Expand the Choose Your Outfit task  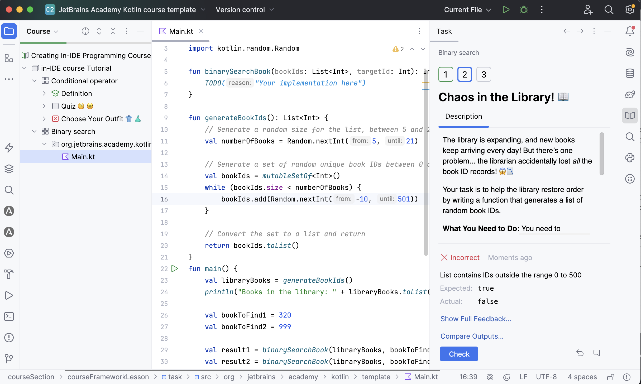pyautogui.click(x=44, y=119)
